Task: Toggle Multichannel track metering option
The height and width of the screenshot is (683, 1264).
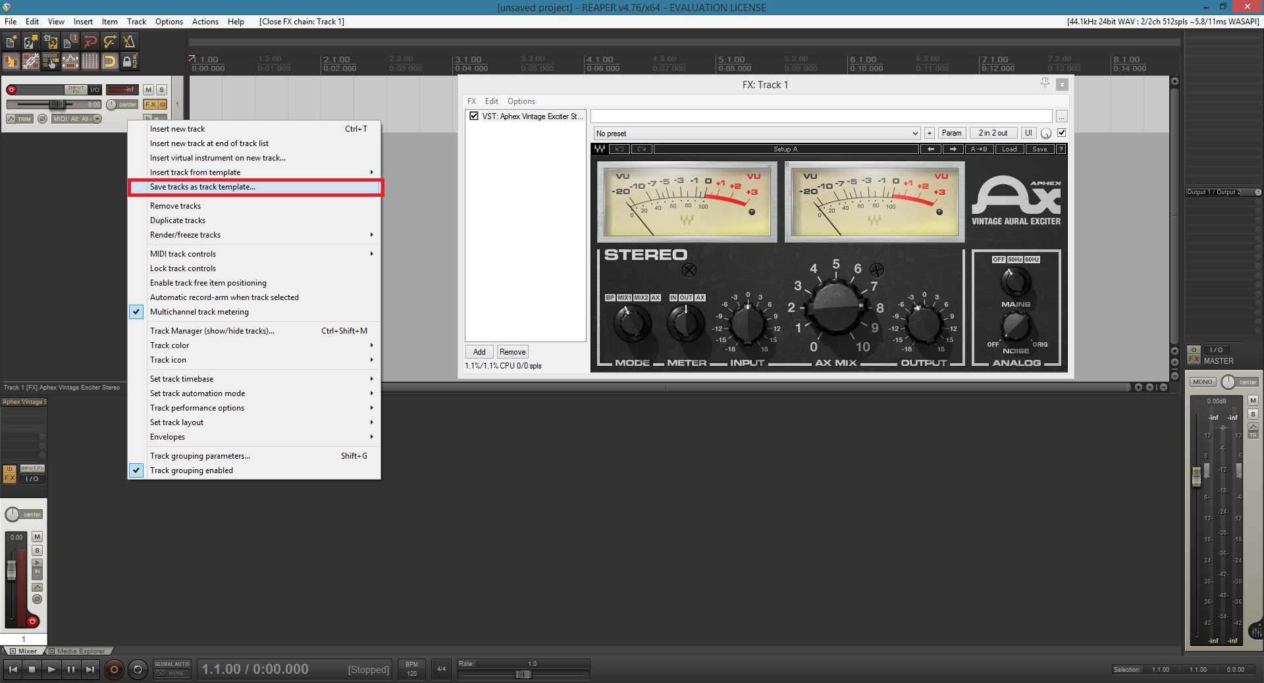Action: pyautogui.click(x=199, y=312)
